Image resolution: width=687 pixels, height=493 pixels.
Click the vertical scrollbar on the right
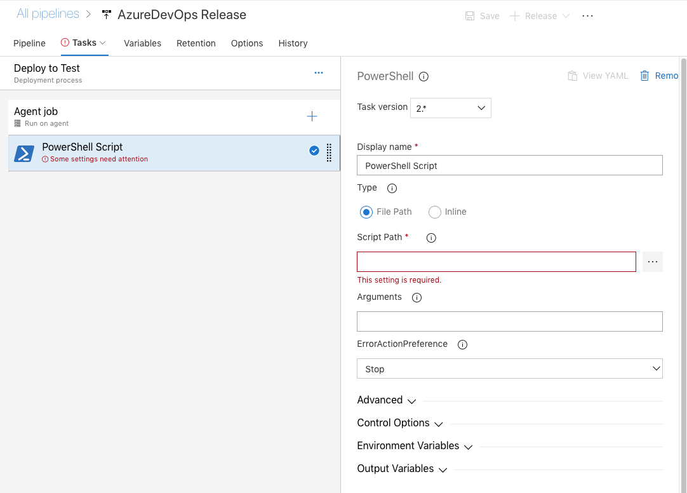(683, 254)
